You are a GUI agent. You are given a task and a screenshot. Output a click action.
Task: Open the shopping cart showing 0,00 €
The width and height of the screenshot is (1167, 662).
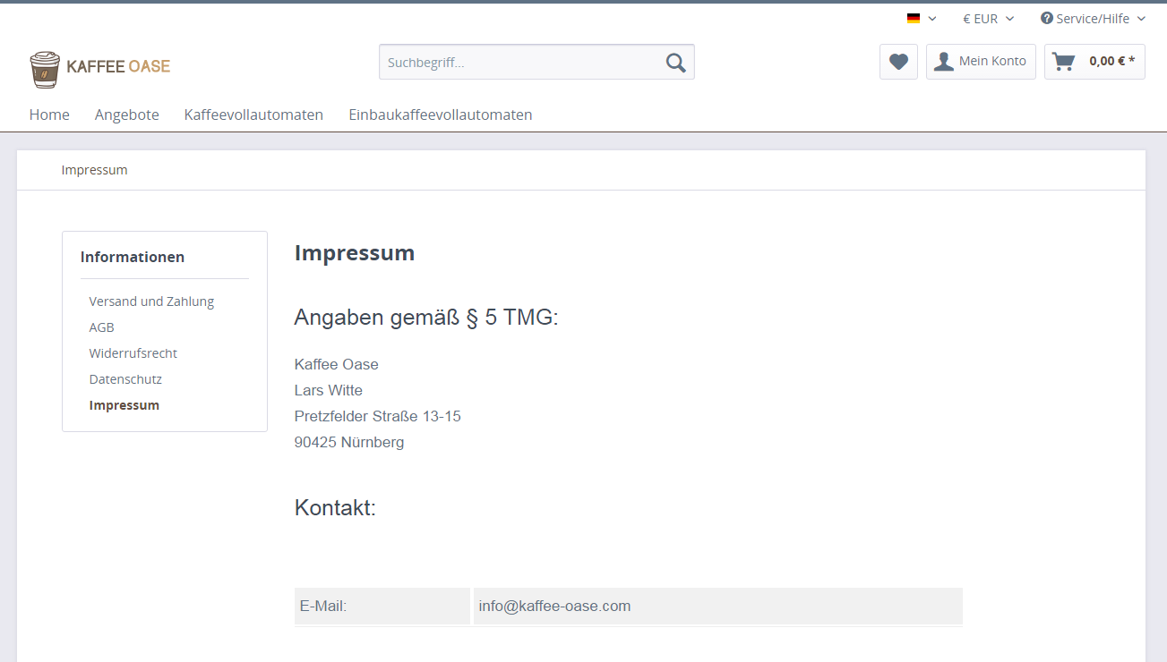pyautogui.click(x=1094, y=62)
